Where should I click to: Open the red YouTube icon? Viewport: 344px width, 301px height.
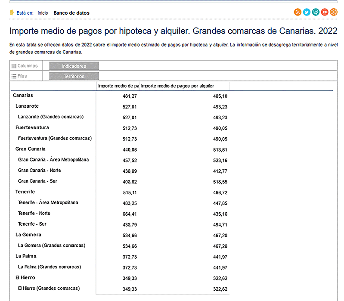click(x=325, y=12)
